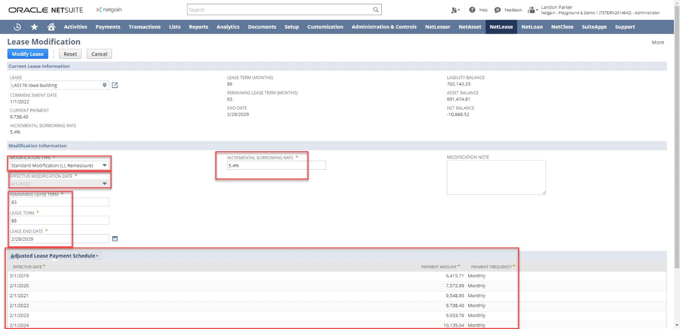Open lease LA0176 record in new window icon
680x329 pixels.
(x=114, y=85)
